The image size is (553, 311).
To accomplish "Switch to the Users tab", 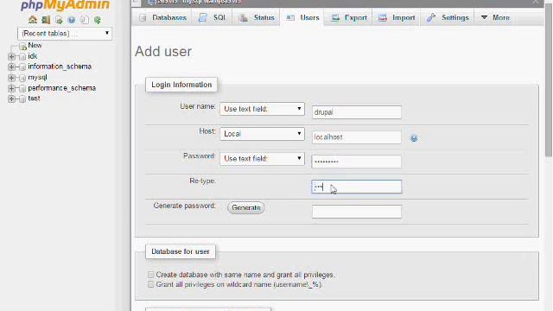I will point(302,17).
